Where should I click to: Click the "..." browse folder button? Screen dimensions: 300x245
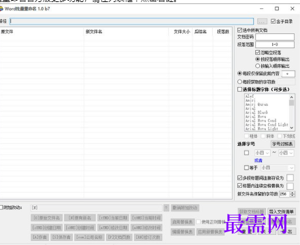(262, 22)
